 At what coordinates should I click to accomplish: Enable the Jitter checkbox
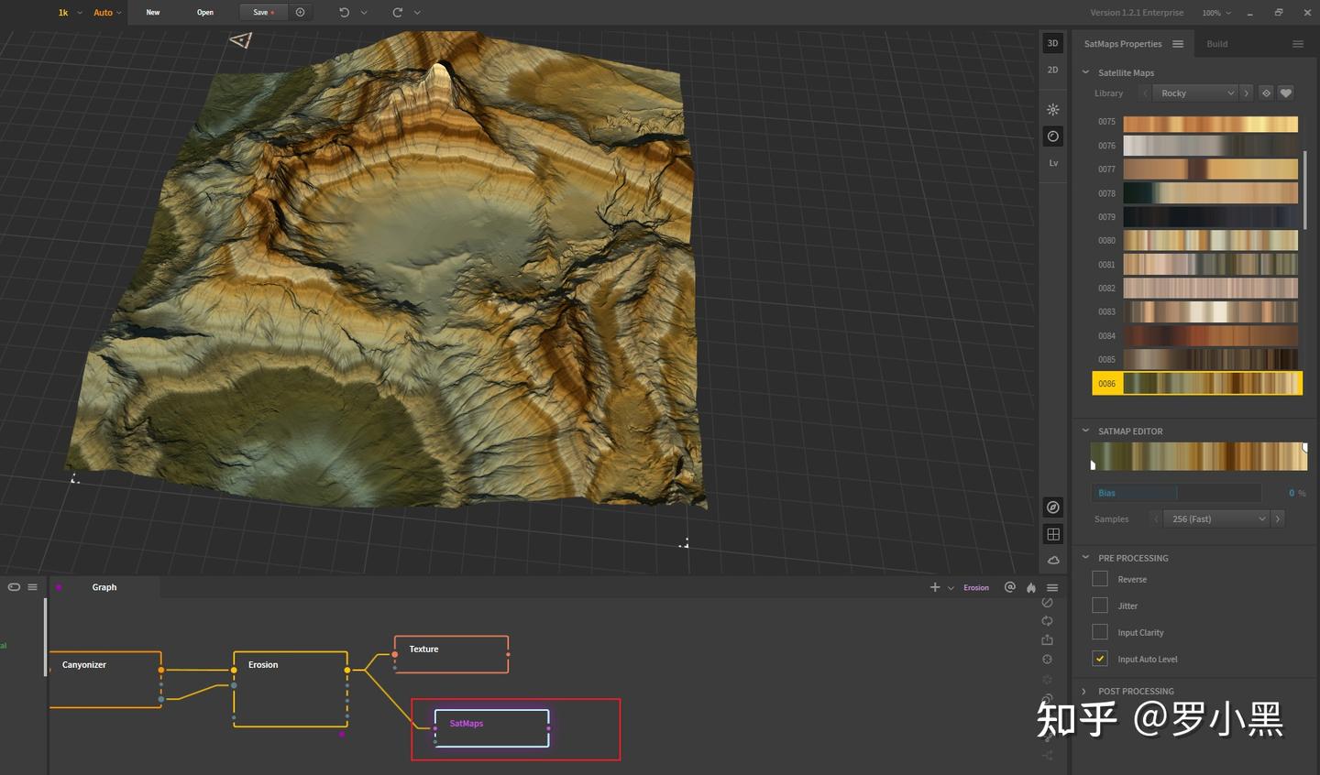pos(1100,606)
